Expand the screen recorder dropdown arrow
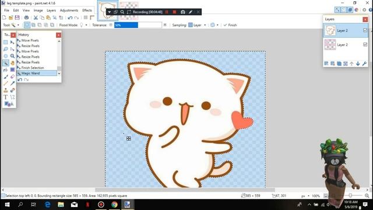373x210 pixels. 110,12
